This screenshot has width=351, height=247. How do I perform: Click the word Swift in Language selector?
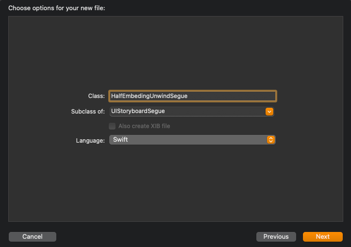tap(120, 140)
